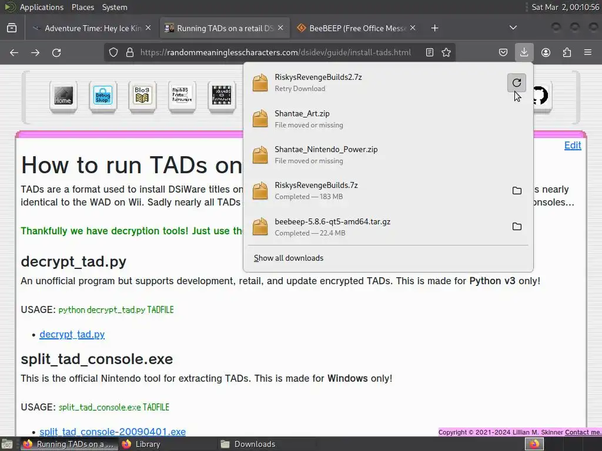Open folder for beebeep-5.8.6-qt5-amd64.tar.gz download
Viewport: 602px width, 451px height.
pos(517,227)
